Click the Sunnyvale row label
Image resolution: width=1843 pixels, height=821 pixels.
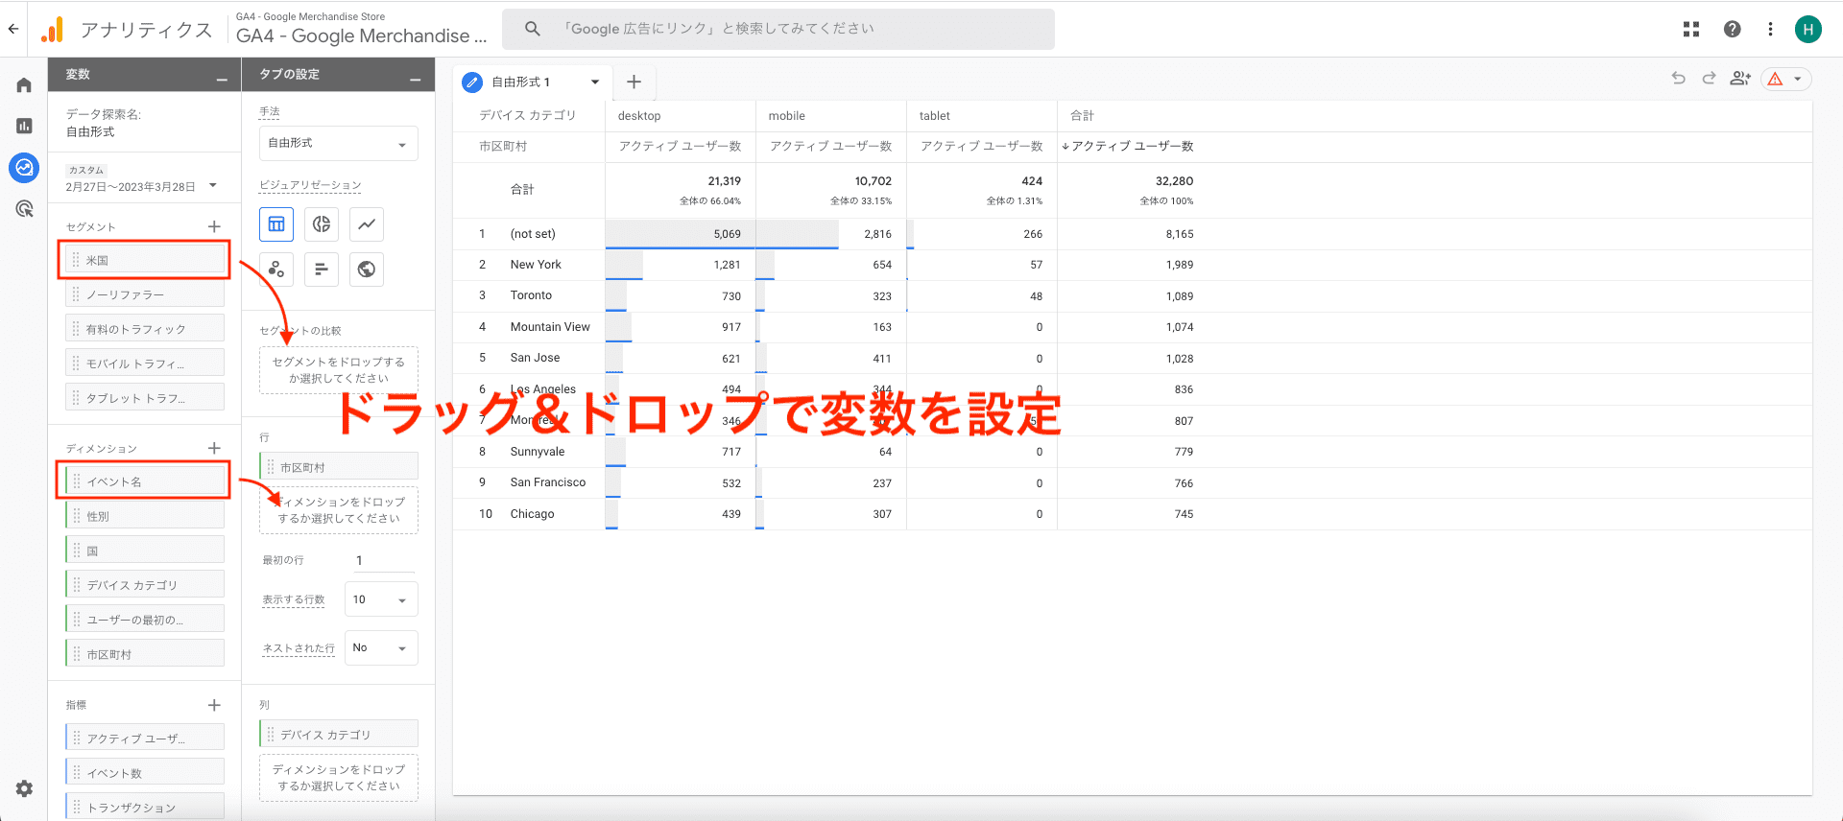(538, 452)
